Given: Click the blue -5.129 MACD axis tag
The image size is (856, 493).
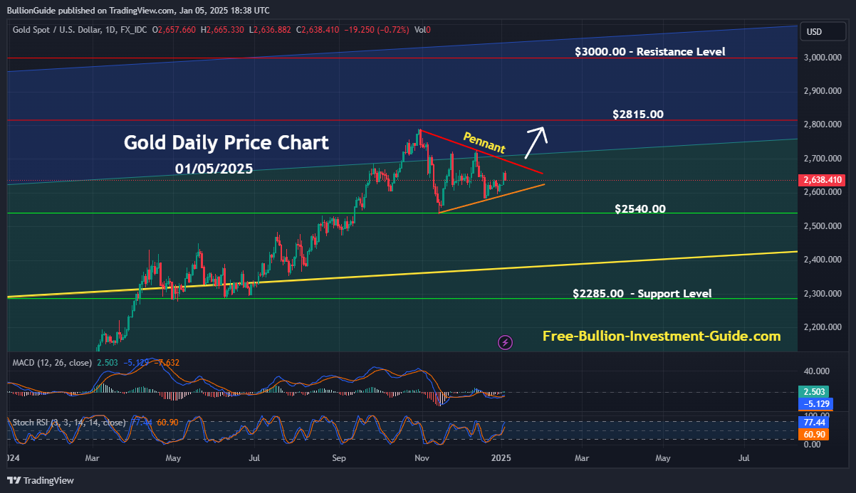Looking at the screenshot, I should coord(815,403).
